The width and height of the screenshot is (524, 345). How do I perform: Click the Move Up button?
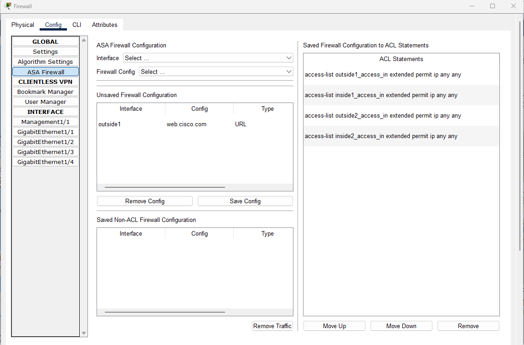334,325
